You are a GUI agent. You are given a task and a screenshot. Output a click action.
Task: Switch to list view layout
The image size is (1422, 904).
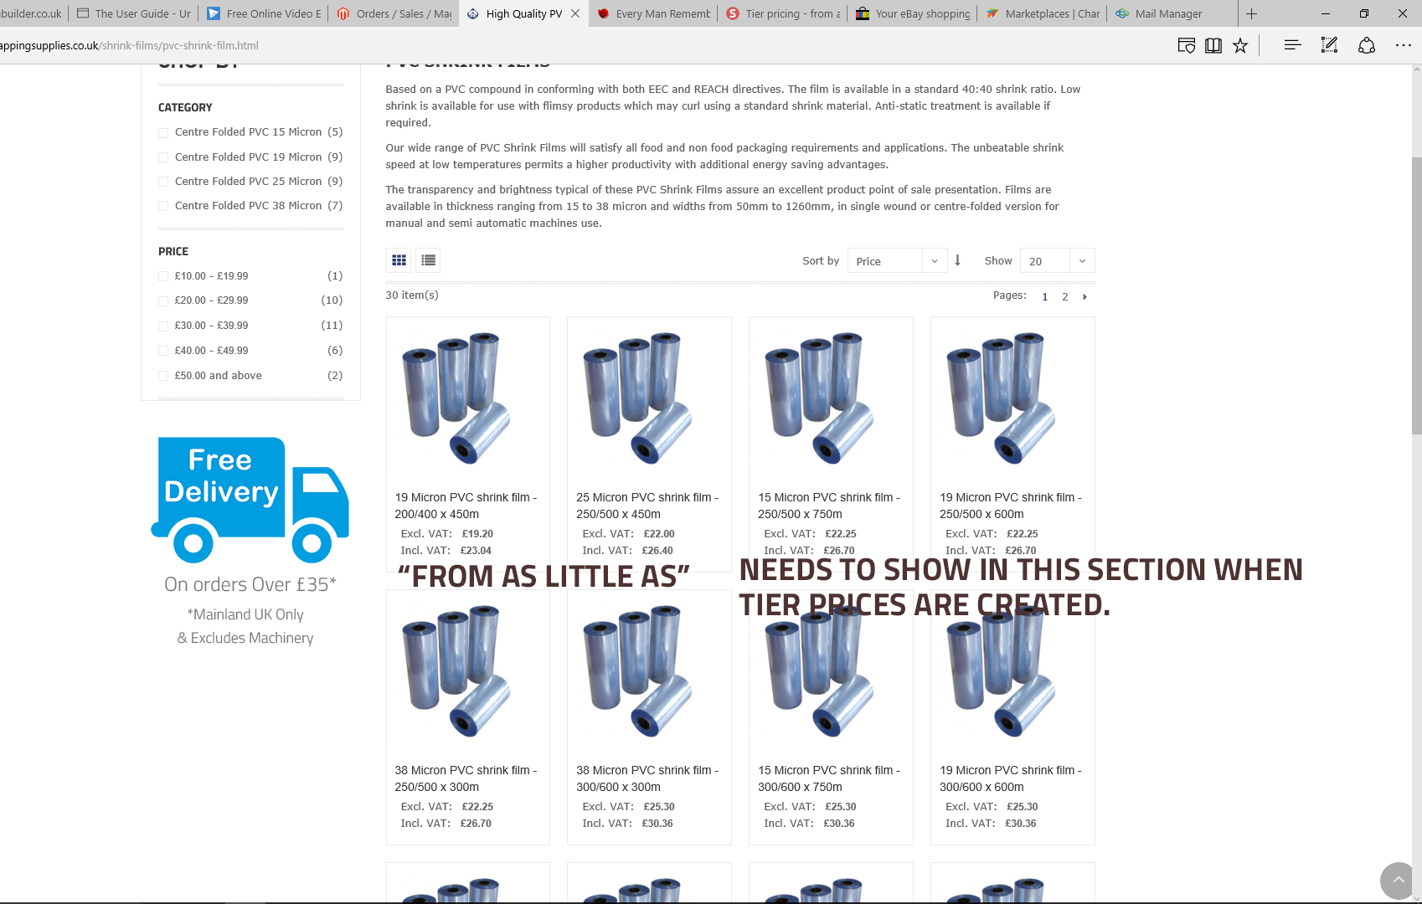[428, 260]
